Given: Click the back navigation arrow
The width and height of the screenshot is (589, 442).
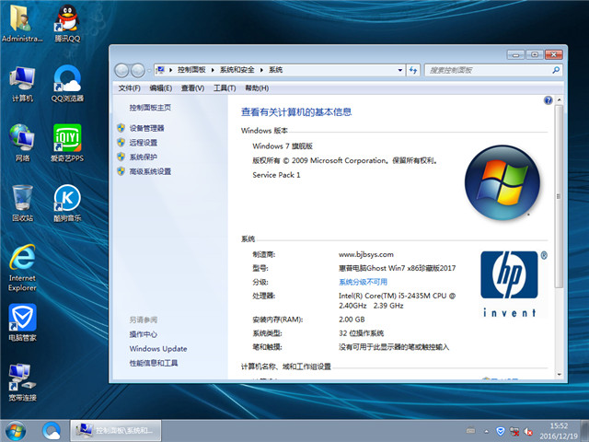Looking at the screenshot, I should (121, 70).
